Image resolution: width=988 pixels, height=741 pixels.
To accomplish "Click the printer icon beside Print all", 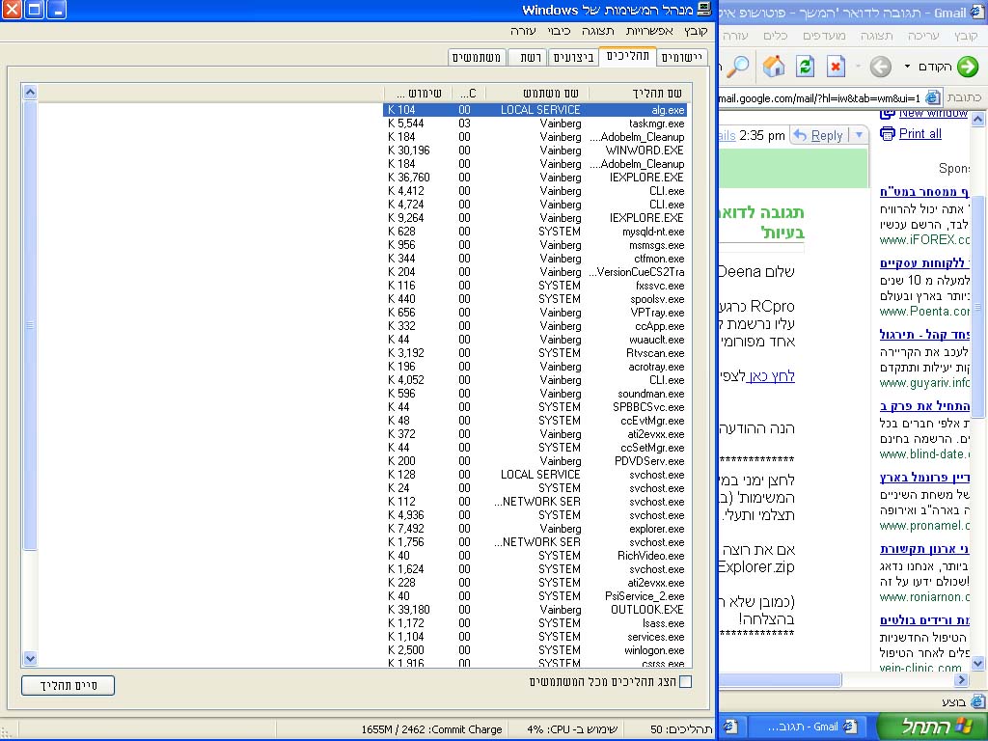I will 888,134.
